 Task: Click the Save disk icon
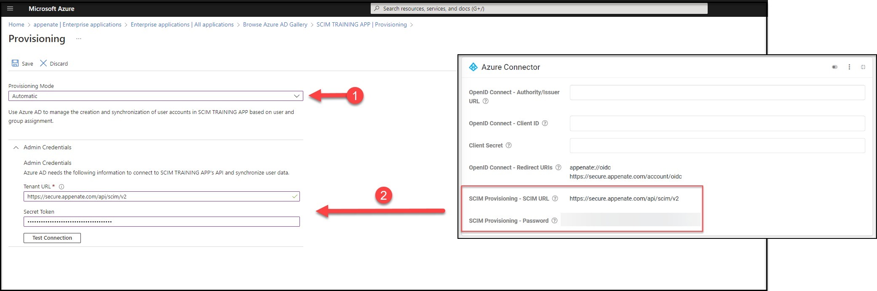[x=15, y=63]
